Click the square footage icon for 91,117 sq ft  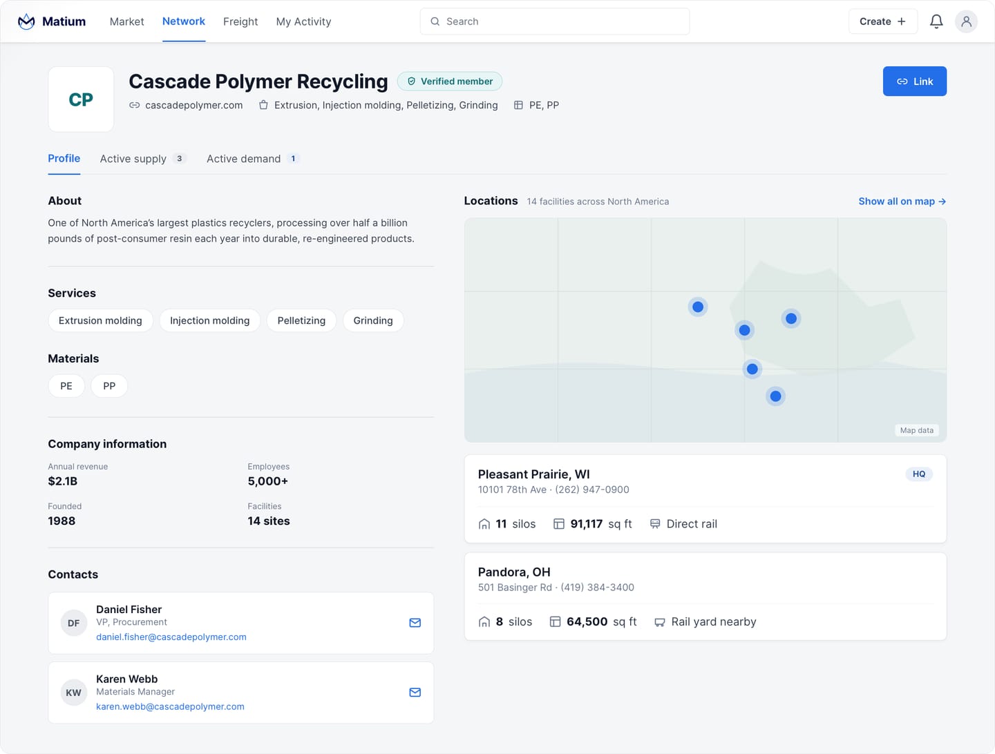(559, 524)
